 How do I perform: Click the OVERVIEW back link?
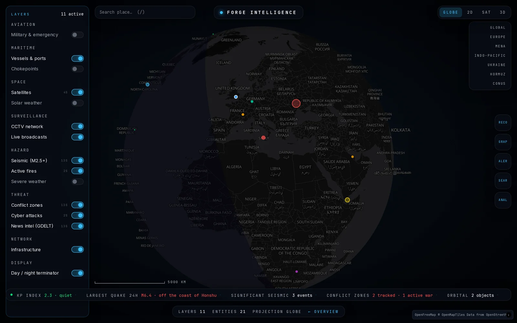[323, 312]
